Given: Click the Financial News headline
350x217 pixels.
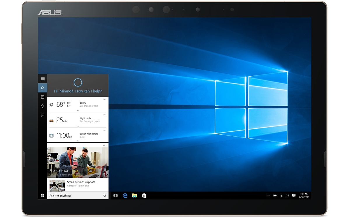Looking at the screenshot, I should pyautogui.click(x=59, y=171).
